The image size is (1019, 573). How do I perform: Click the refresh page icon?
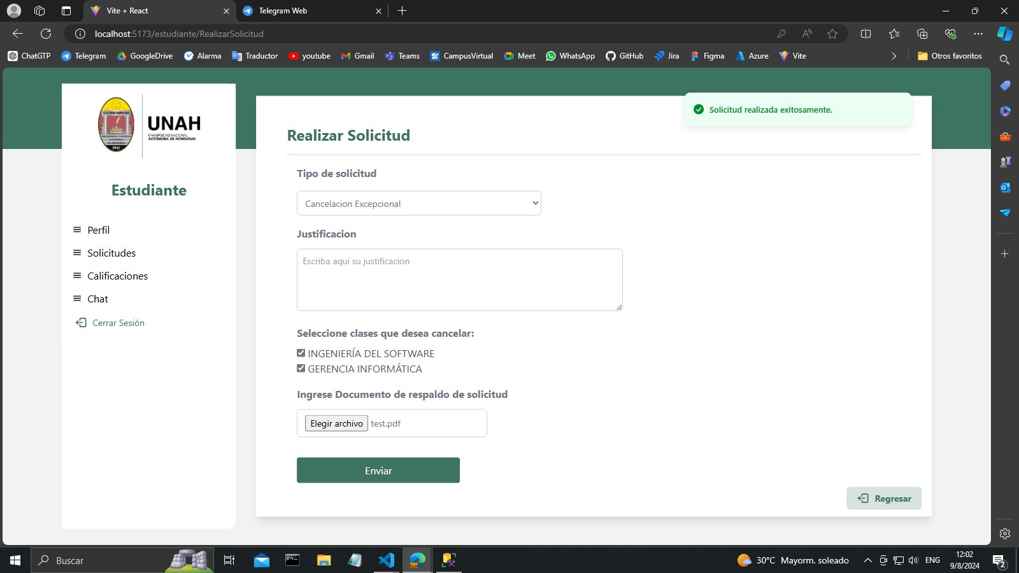click(x=46, y=34)
